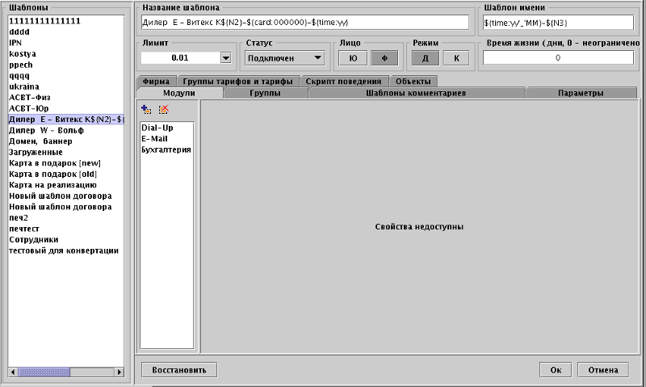Open the Скрипт поведения tab
646x387 pixels.
point(344,82)
